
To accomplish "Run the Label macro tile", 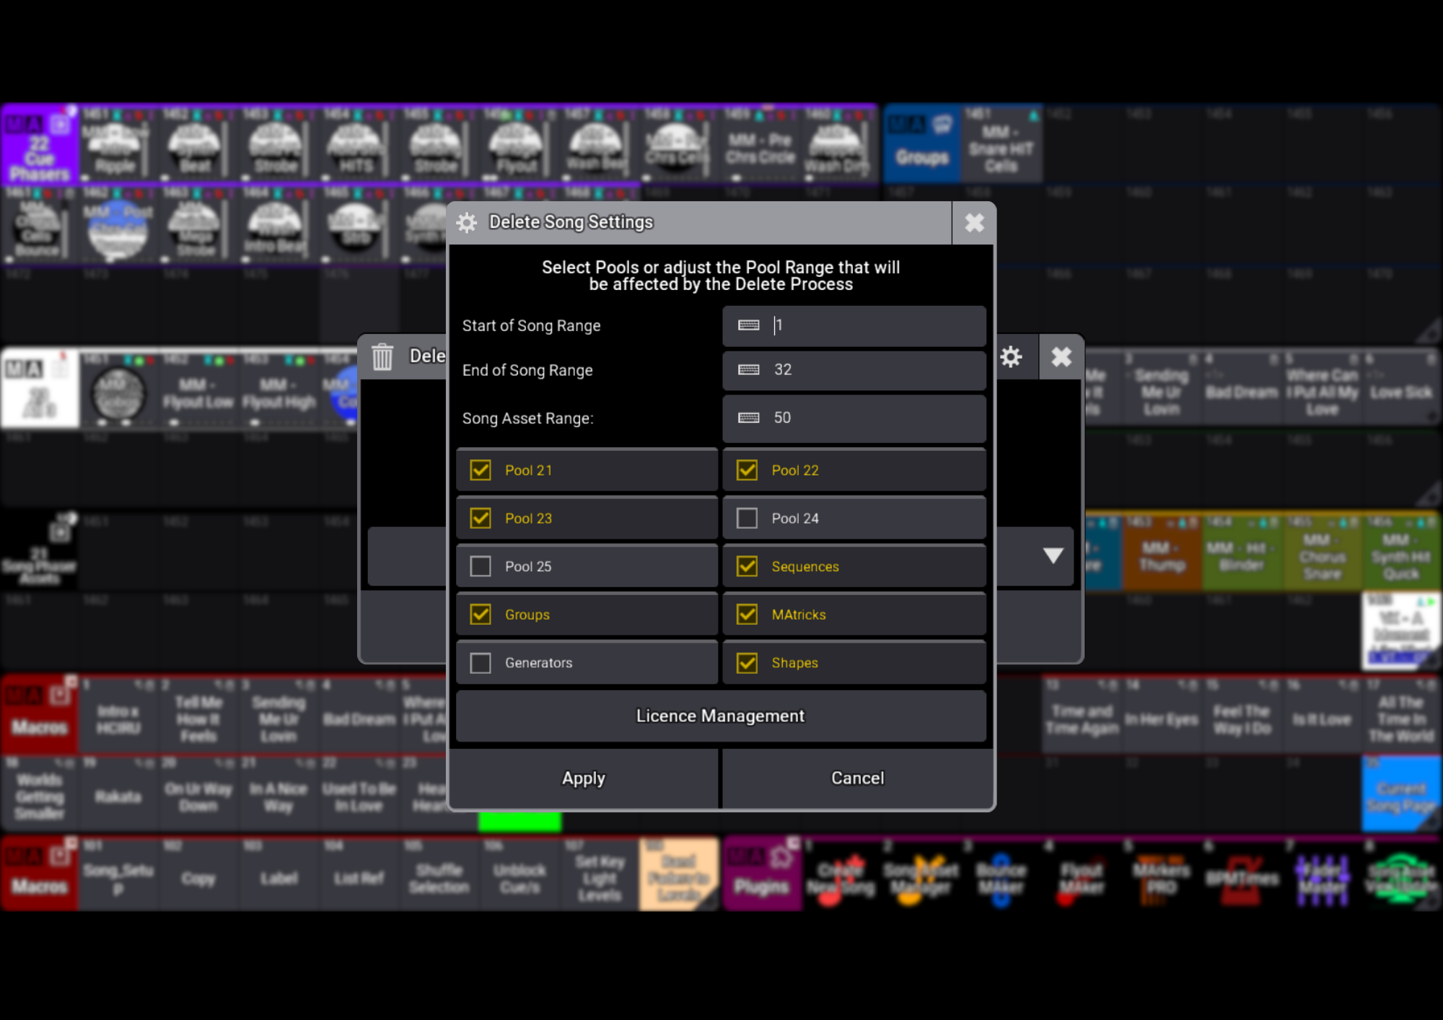I will click(278, 874).
